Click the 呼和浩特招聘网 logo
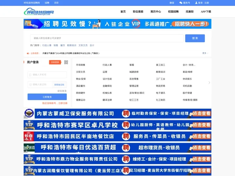235x176 pixels. pos(39,11)
